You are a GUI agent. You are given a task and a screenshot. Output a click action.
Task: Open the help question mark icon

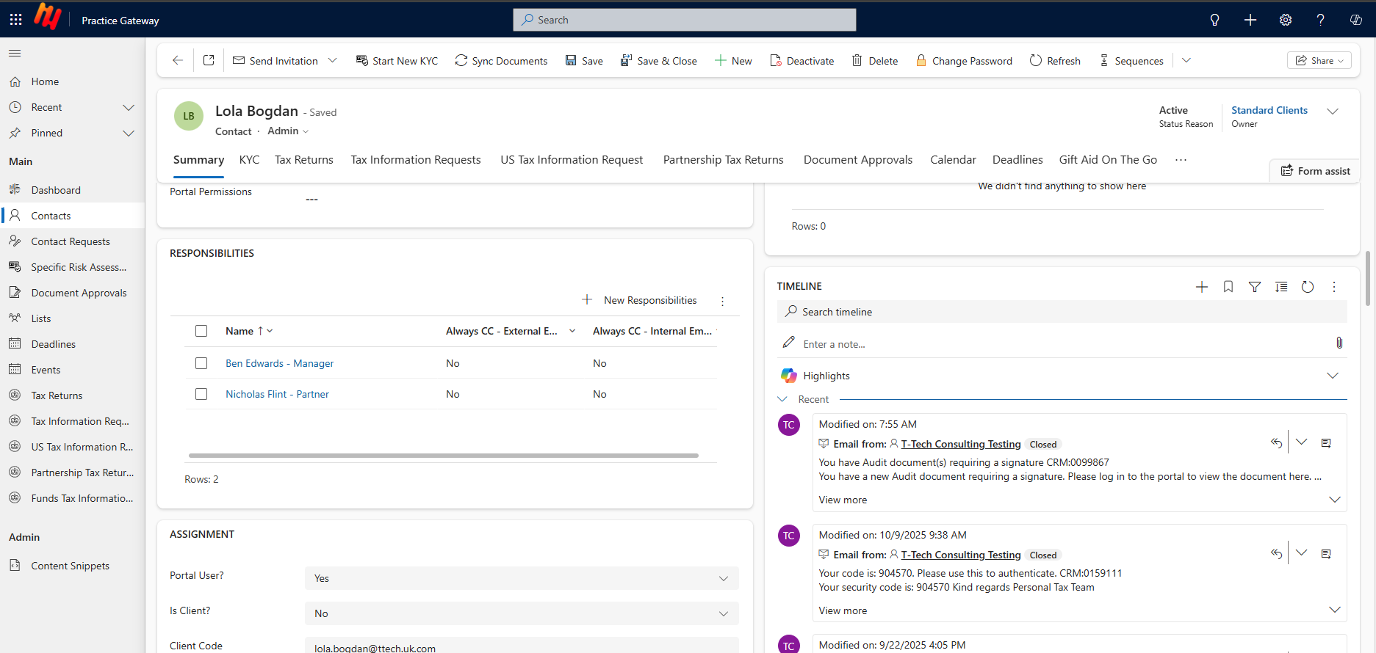pyautogui.click(x=1321, y=20)
